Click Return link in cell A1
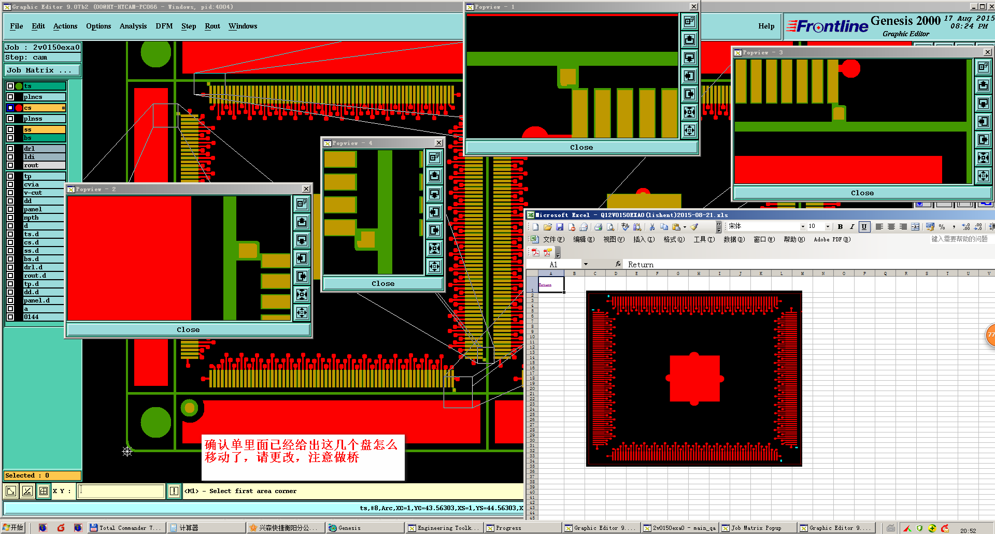Image resolution: width=995 pixels, height=534 pixels. click(x=545, y=285)
